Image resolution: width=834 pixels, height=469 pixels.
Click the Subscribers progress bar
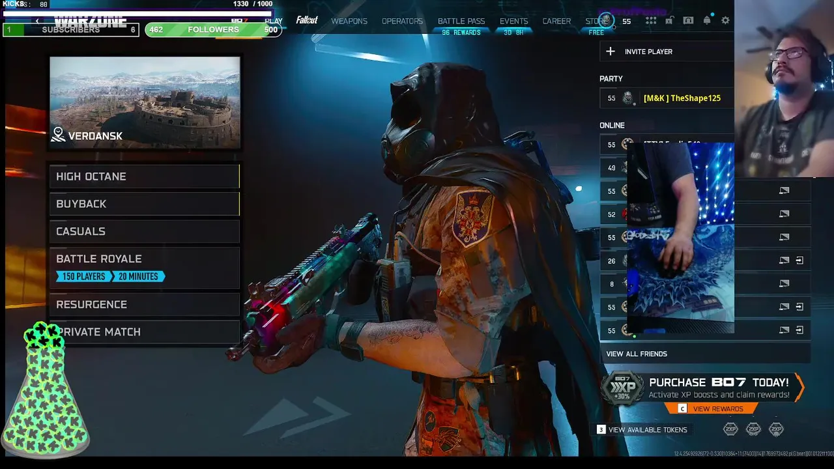[71, 30]
